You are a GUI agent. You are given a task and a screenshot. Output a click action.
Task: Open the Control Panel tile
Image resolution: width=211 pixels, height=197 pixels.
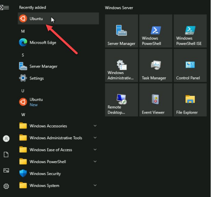[190, 65]
